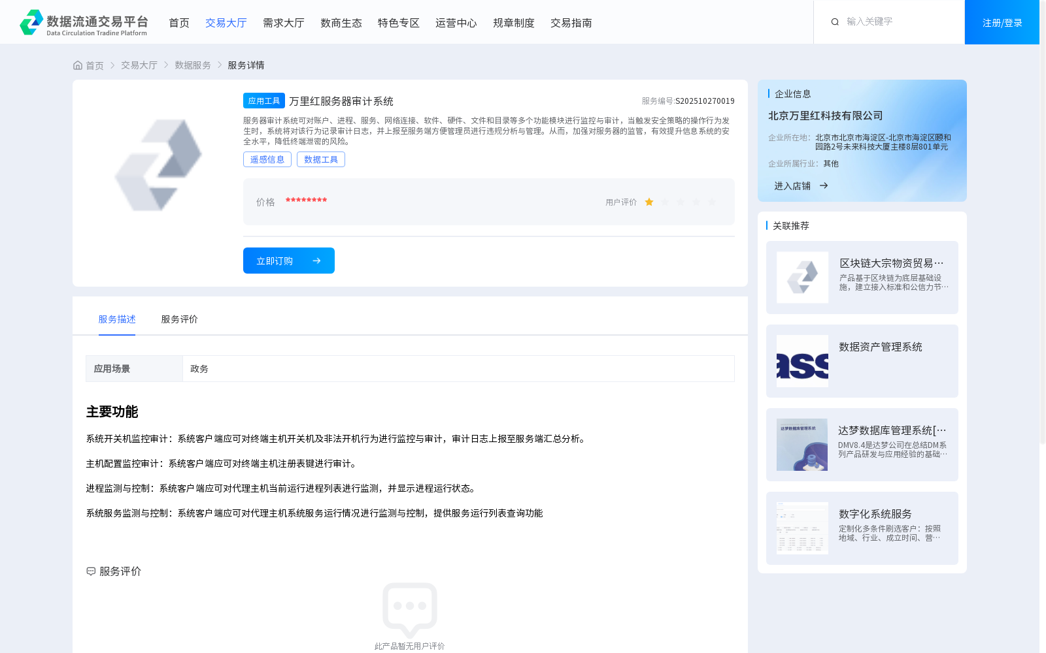Click the 注册/登录 button
The image size is (1046, 653).
point(1002,22)
